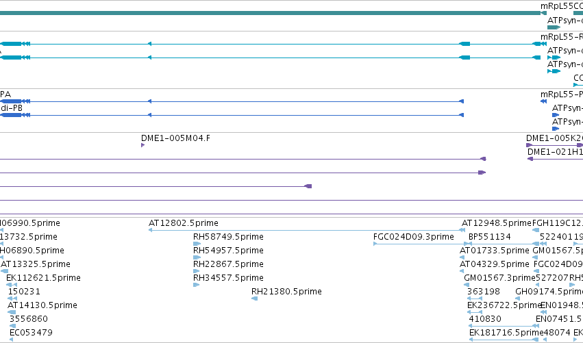Click the AT12802.5prime EST label
583x343 pixels.
click(x=184, y=223)
